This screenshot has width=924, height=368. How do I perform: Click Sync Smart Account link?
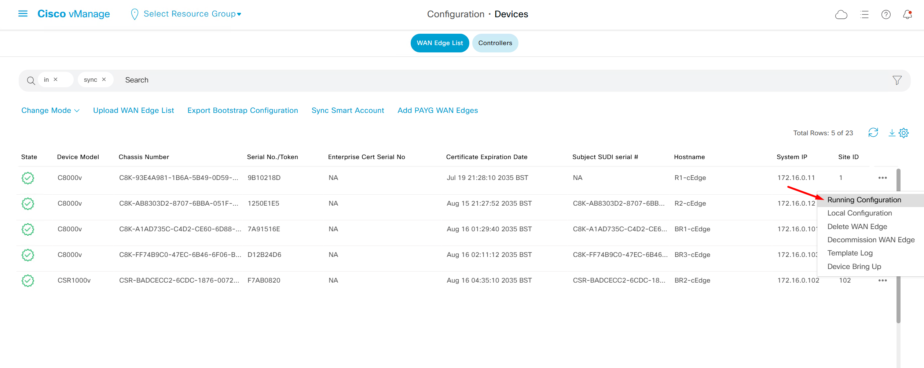point(348,110)
